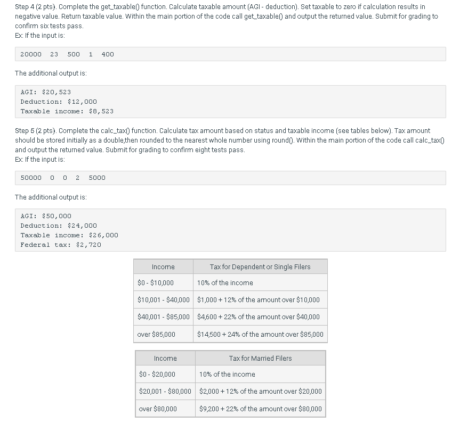460x424 pixels.
Task: Click the 'Deduction: $12,000' output line
Action: coord(59,102)
